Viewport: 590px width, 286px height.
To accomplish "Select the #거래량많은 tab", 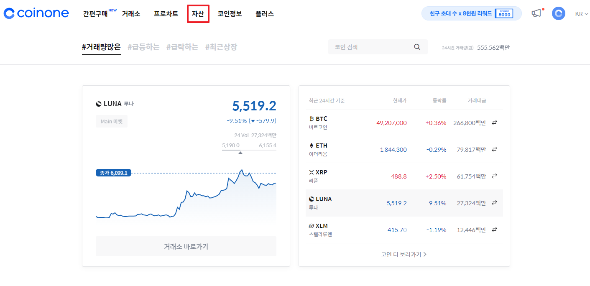I will pos(101,47).
